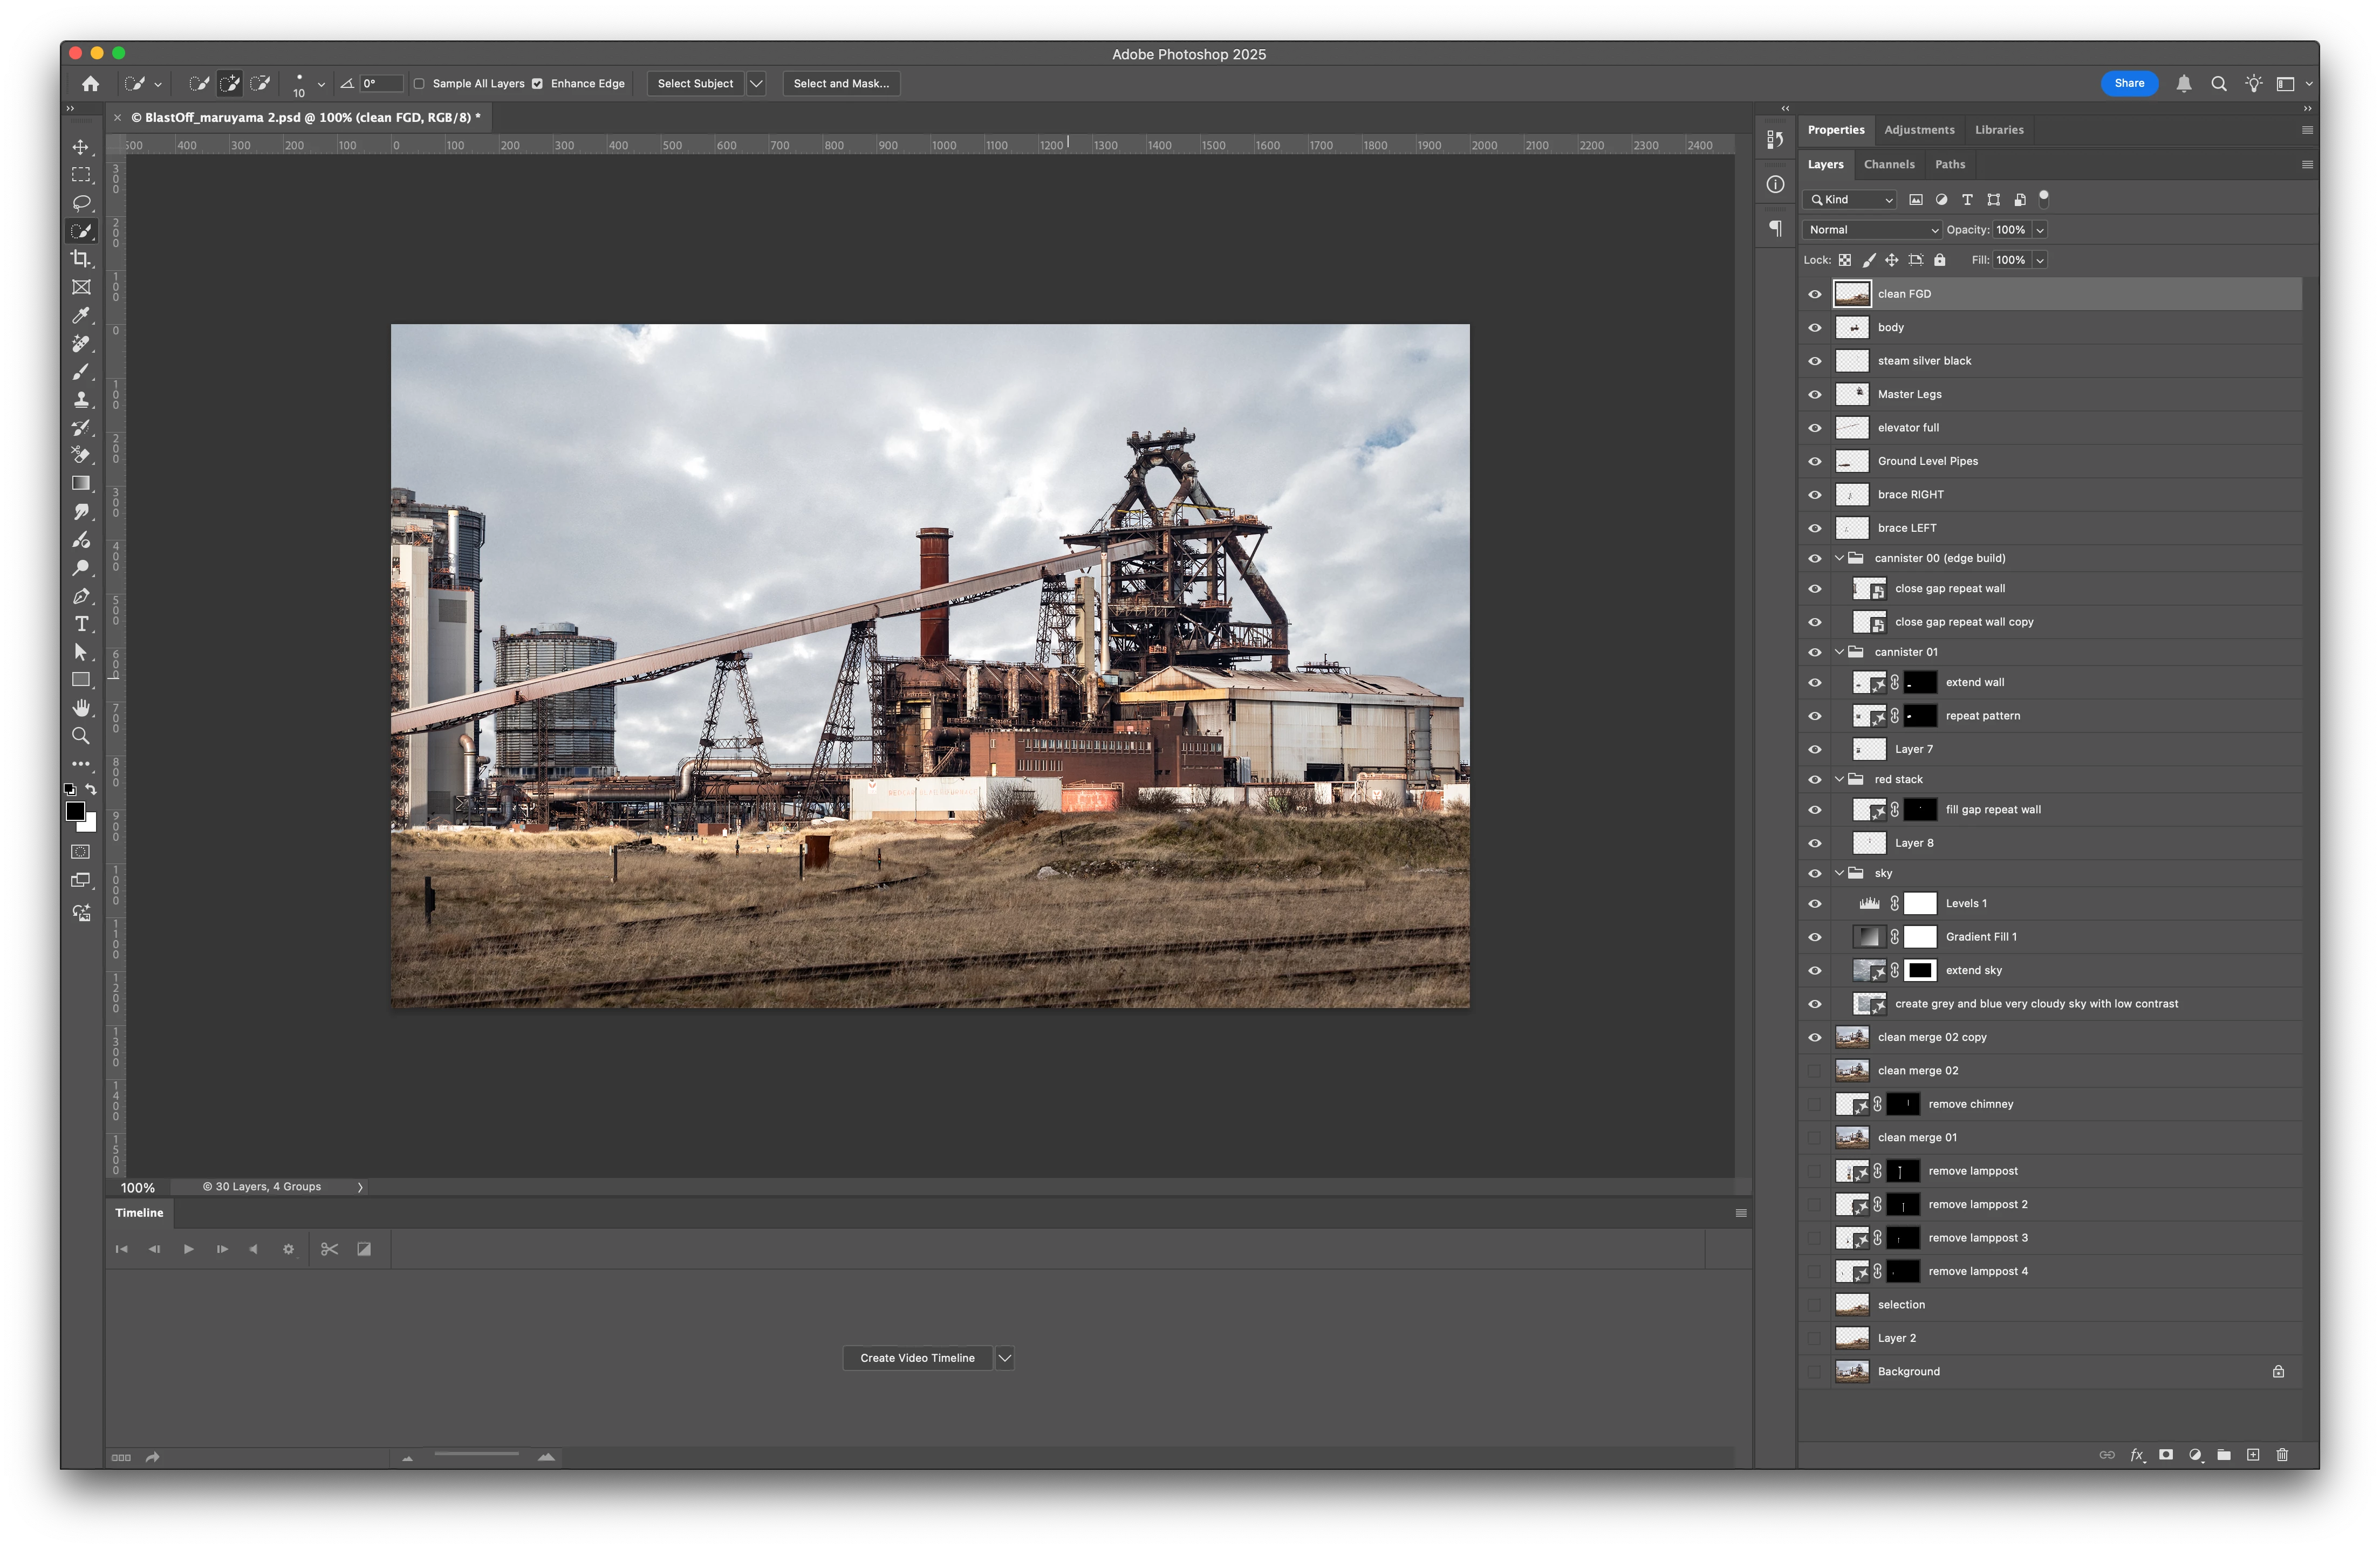
Task: Create new group with folder icon
Action: [2224, 1455]
